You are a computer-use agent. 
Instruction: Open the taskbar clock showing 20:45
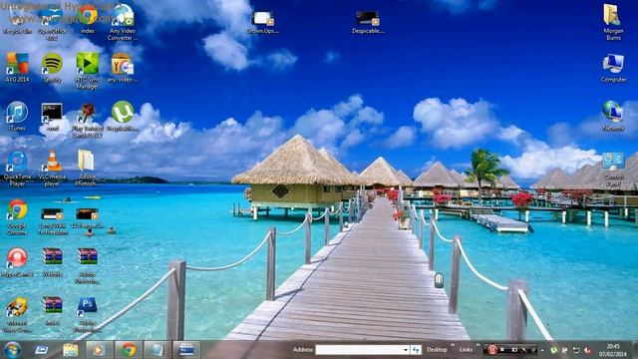click(612, 350)
